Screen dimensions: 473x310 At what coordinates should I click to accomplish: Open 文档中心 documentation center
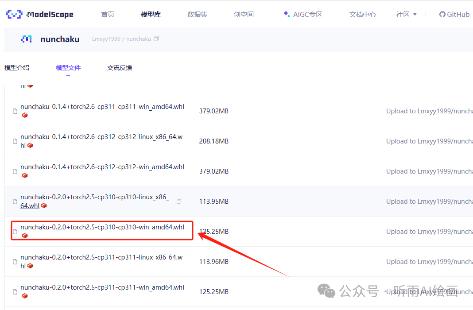pos(363,15)
